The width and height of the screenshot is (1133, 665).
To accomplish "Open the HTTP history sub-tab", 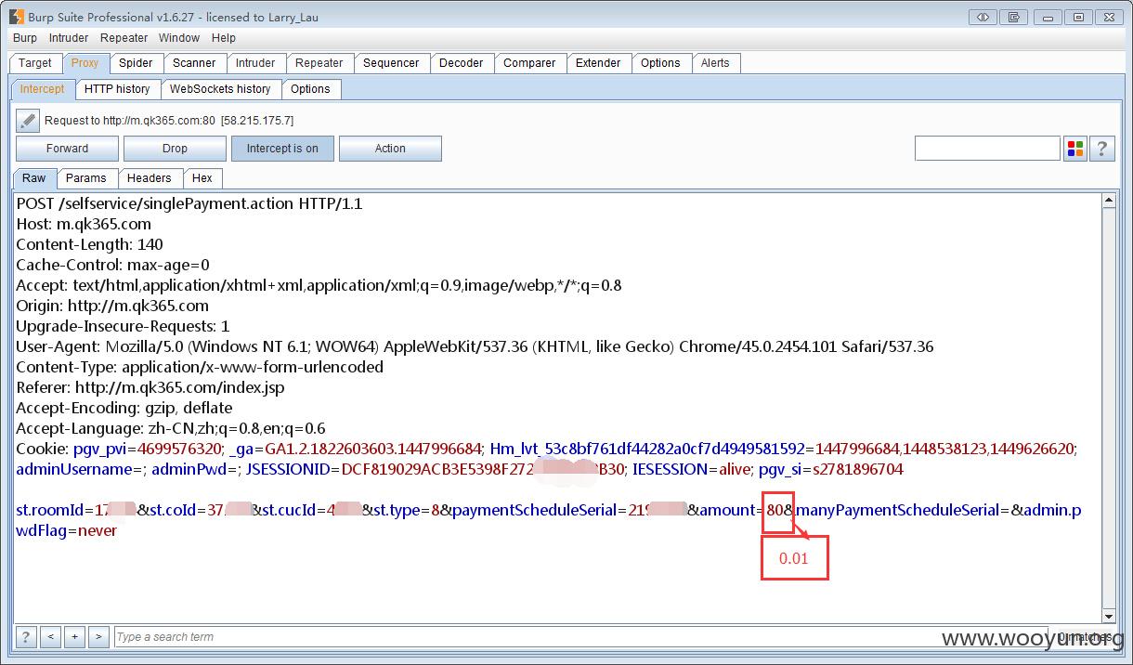I will (117, 89).
